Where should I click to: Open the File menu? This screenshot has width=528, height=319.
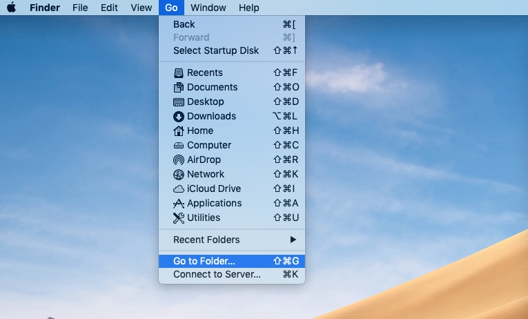(80, 8)
